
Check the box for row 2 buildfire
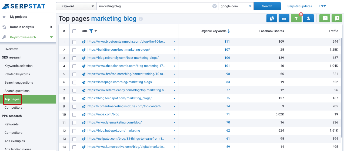(x=74, y=50)
